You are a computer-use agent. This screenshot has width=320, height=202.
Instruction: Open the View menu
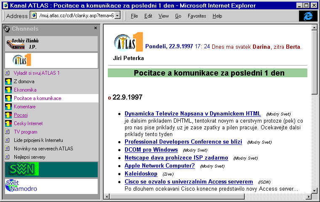[163, 16]
